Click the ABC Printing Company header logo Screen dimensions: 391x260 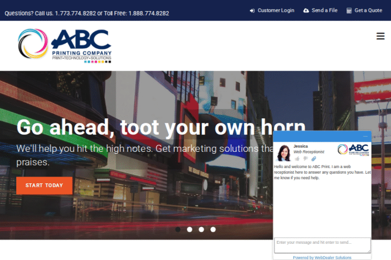(65, 46)
